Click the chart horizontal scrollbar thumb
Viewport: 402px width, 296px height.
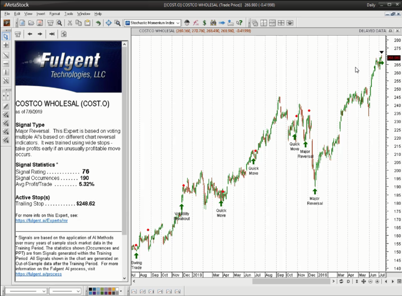[291, 281]
